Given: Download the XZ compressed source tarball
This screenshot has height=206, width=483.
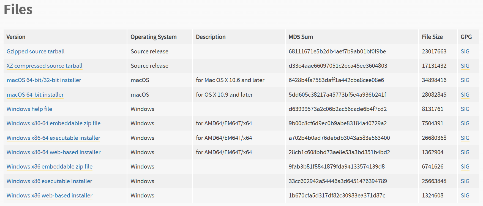Looking at the screenshot, I should [44, 66].
